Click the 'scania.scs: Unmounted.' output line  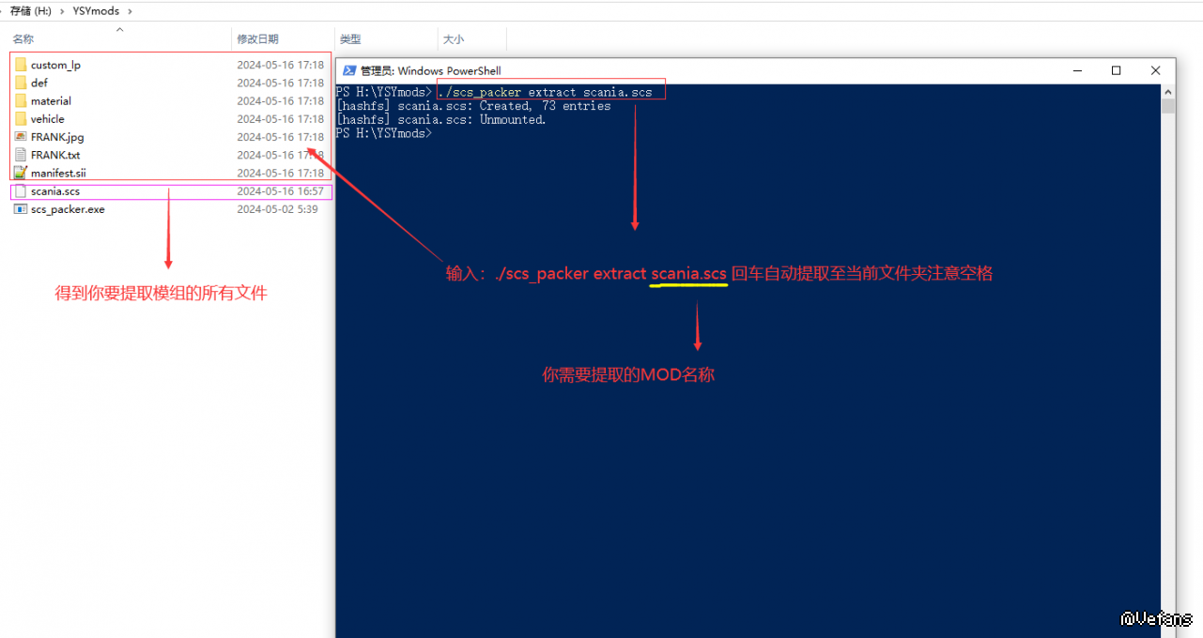[441, 119]
